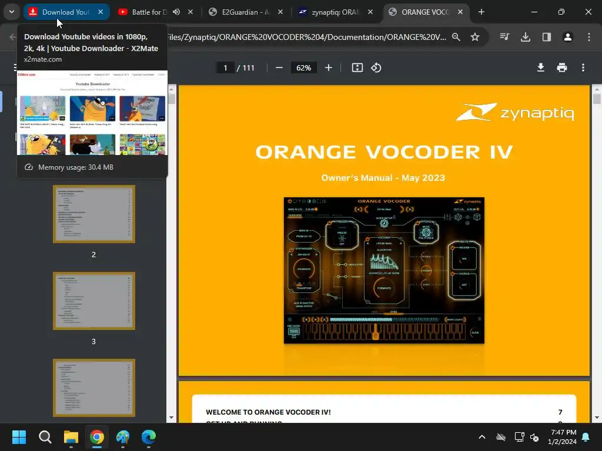
Task: Mute the Battle for D tab audio
Action: pos(176,12)
